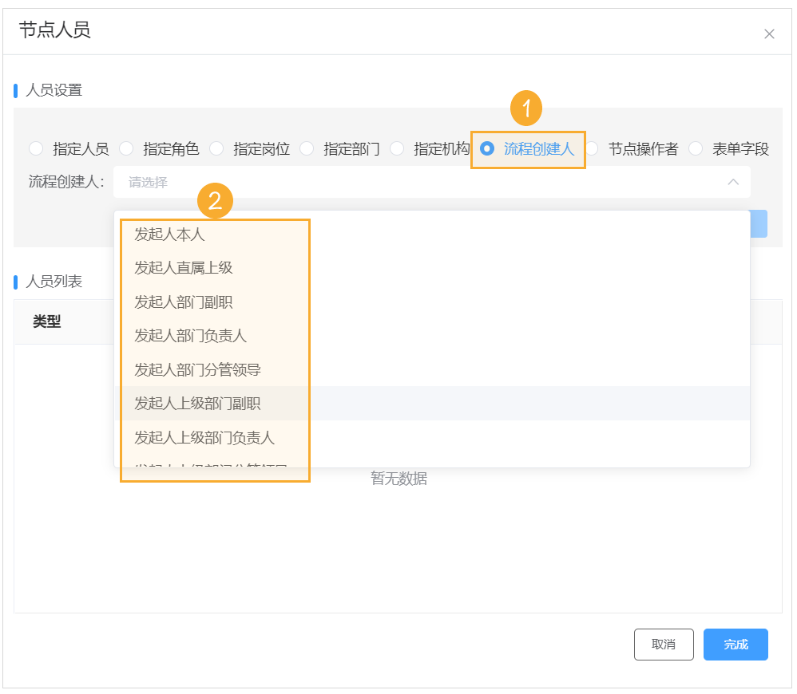This screenshot has height=694, width=797.
Task: Choose the 表单字段 radio button
Action: pos(696,148)
